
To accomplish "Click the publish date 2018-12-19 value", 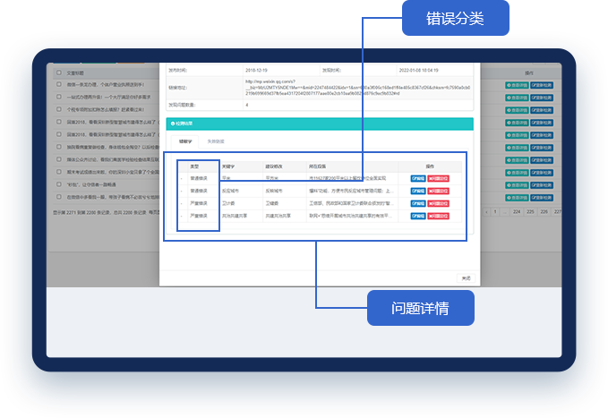I will pos(256,70).
